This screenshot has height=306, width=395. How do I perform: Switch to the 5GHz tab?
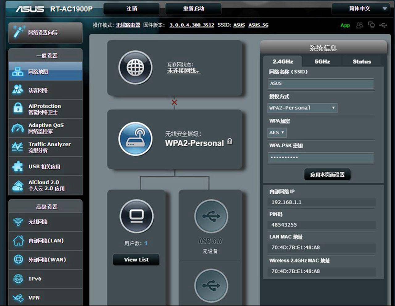[322, 61]
